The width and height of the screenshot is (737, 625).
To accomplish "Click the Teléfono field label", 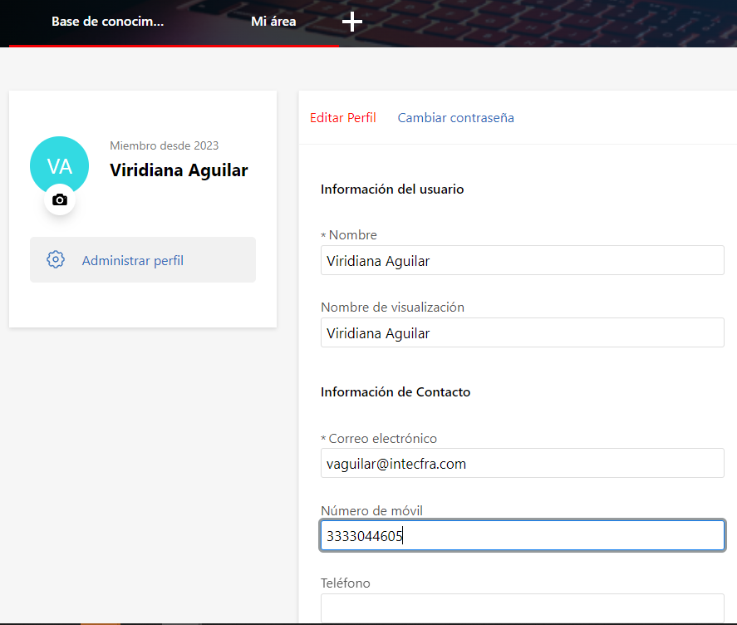I will pos(346,583).
